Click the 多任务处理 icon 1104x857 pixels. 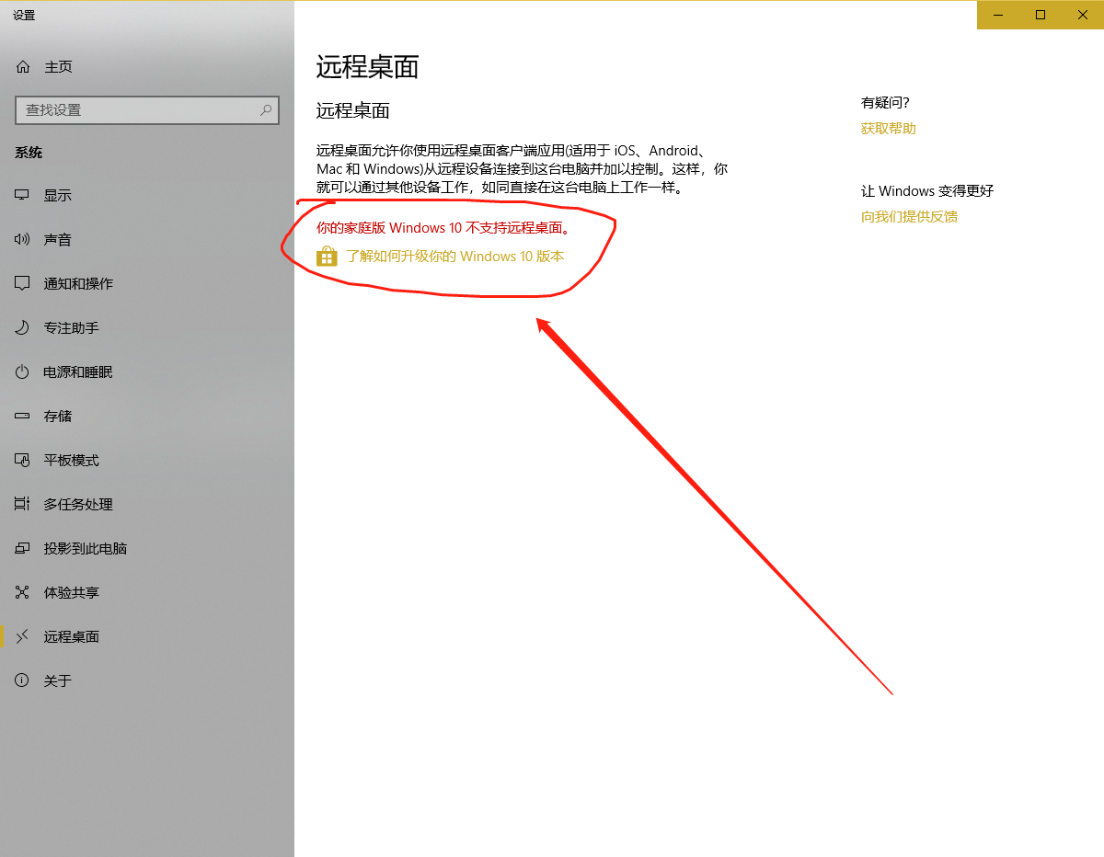pyautogui.click(x=23, y=505)
